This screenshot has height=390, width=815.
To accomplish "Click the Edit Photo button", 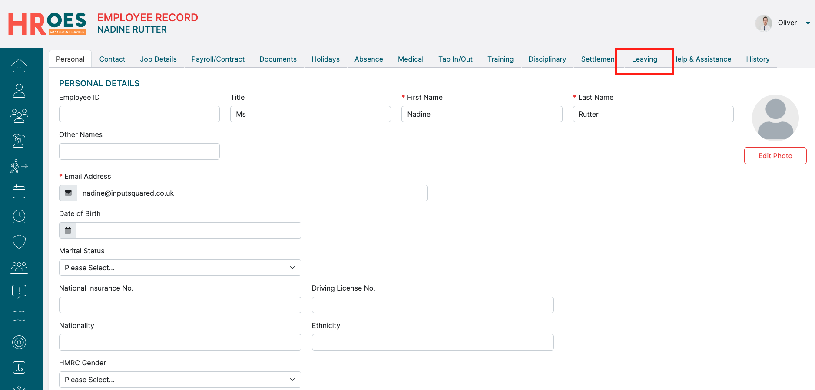I will coord(775,156).
